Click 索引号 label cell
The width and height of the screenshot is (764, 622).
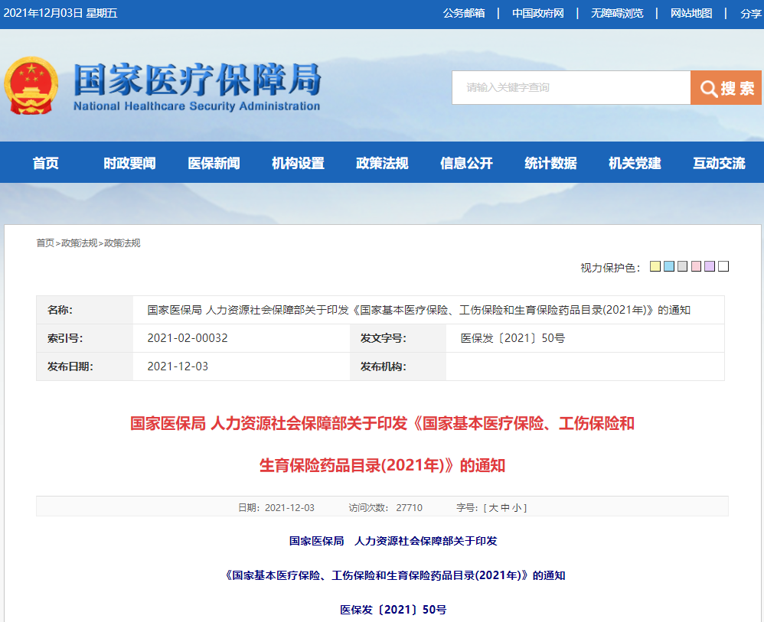click(x=85, y=338)
